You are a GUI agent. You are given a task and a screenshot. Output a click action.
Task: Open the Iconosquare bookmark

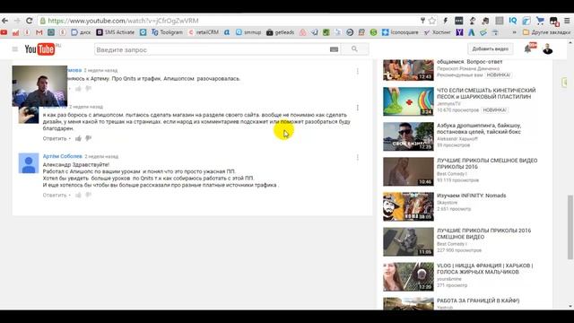pos(400,32)
